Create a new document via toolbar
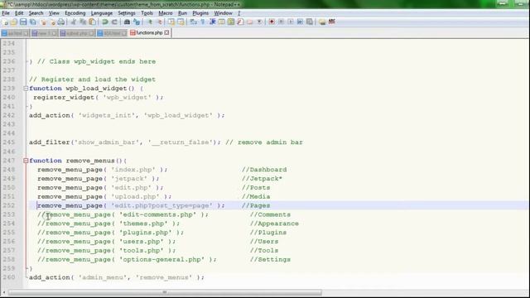This screenshot has height=298, width=530. pos(5,22)
